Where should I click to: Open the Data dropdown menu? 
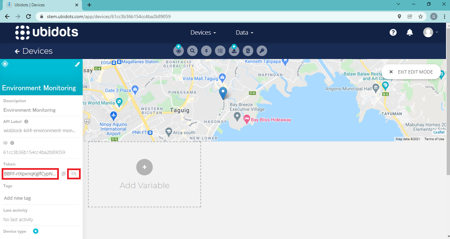(x=244, y=33)
